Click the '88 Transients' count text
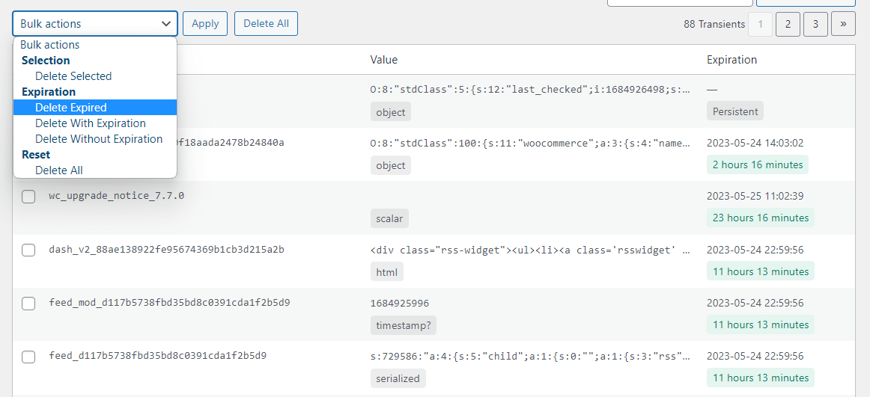 pos(714,25)
